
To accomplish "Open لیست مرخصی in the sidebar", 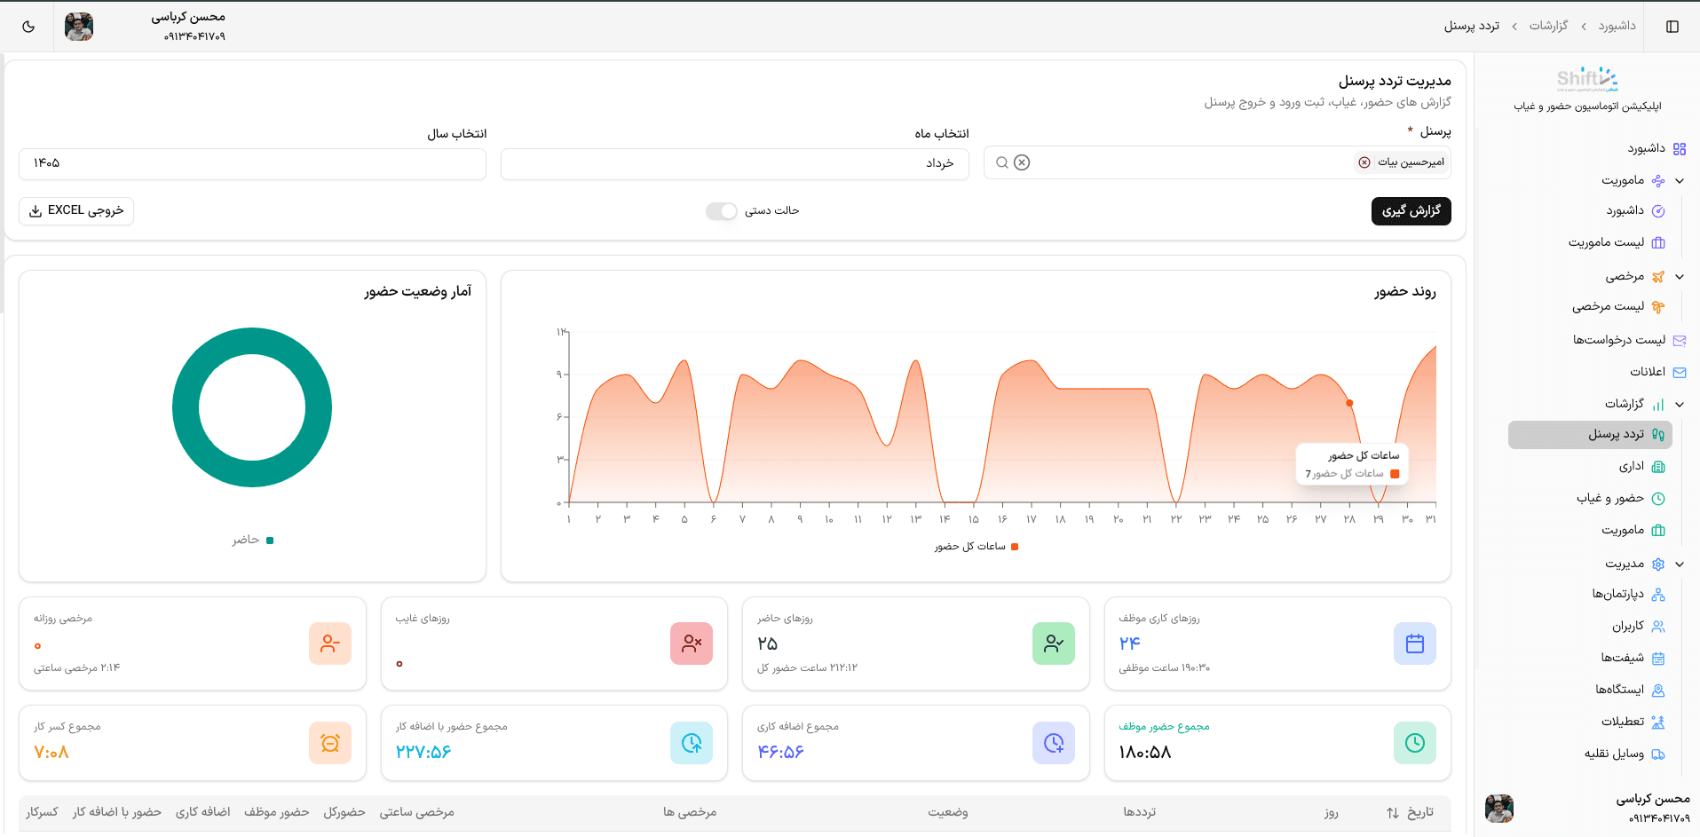I will click(x=1617, y=307).
